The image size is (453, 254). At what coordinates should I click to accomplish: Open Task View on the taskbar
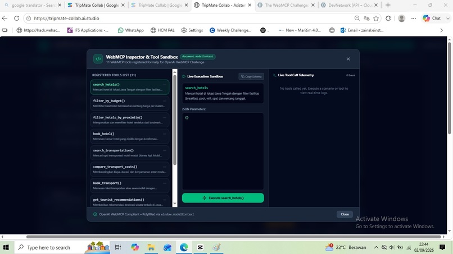click(118, 247)
